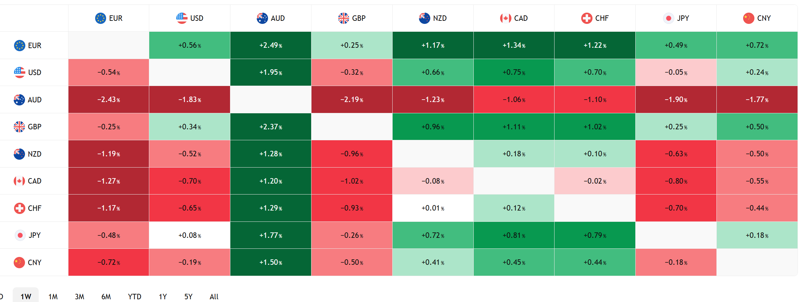Click the CAD flag icon in row header
The width and height of the screenshot is (802, 302).
19,181
